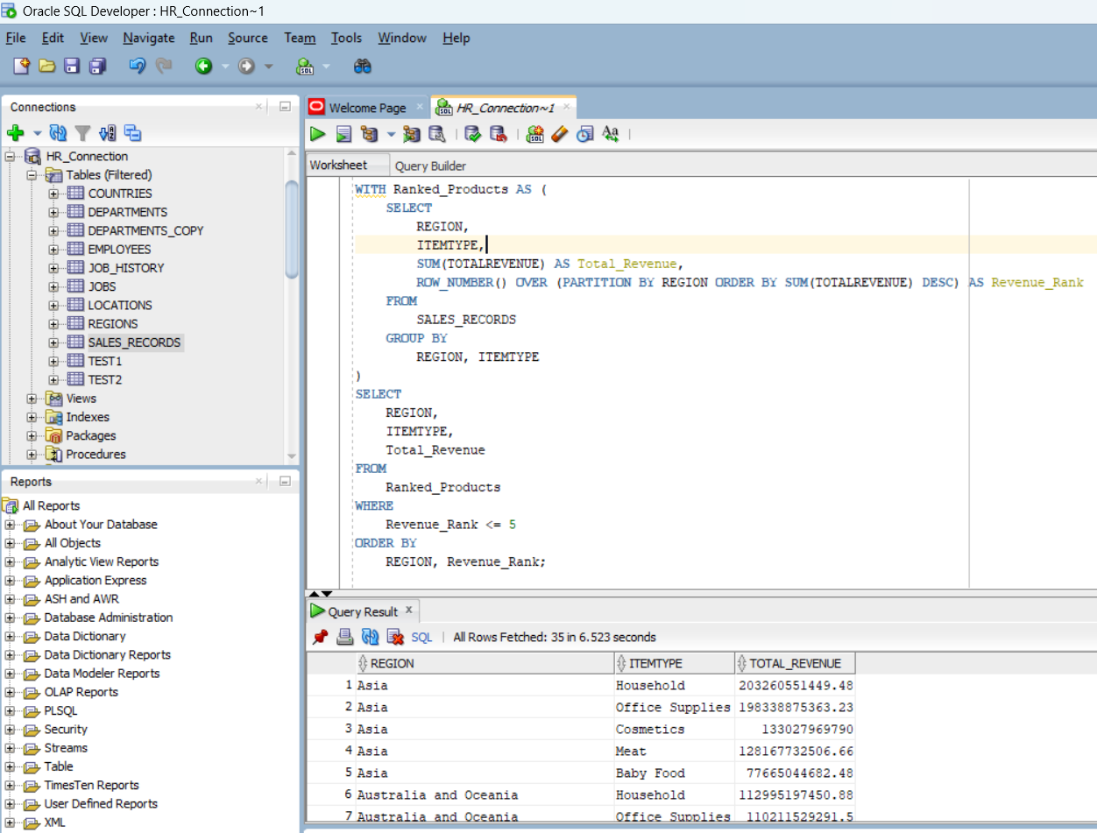Rollback changes with the red arrow database icon
Image resolution: width=1097 pixels, height=833 pixels.
(499, 135)
